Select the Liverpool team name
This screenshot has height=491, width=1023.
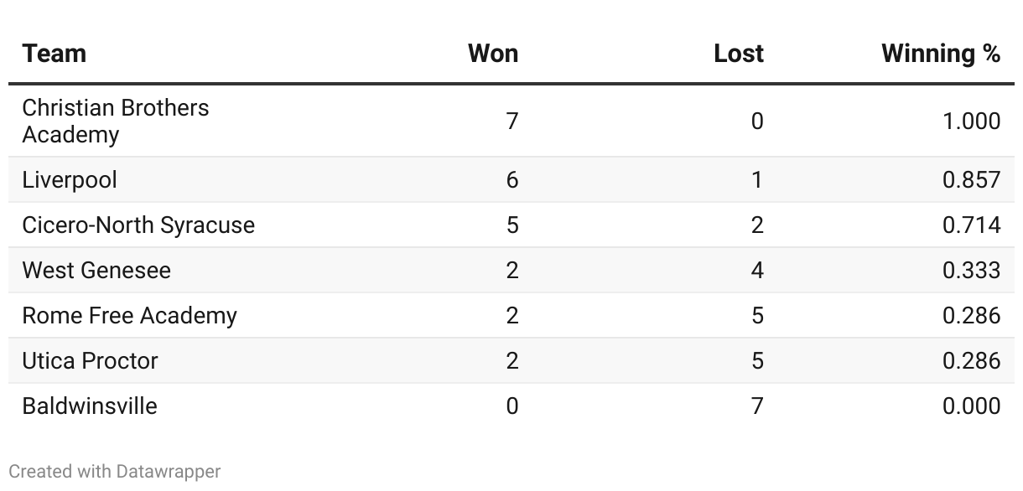(70, 180)
